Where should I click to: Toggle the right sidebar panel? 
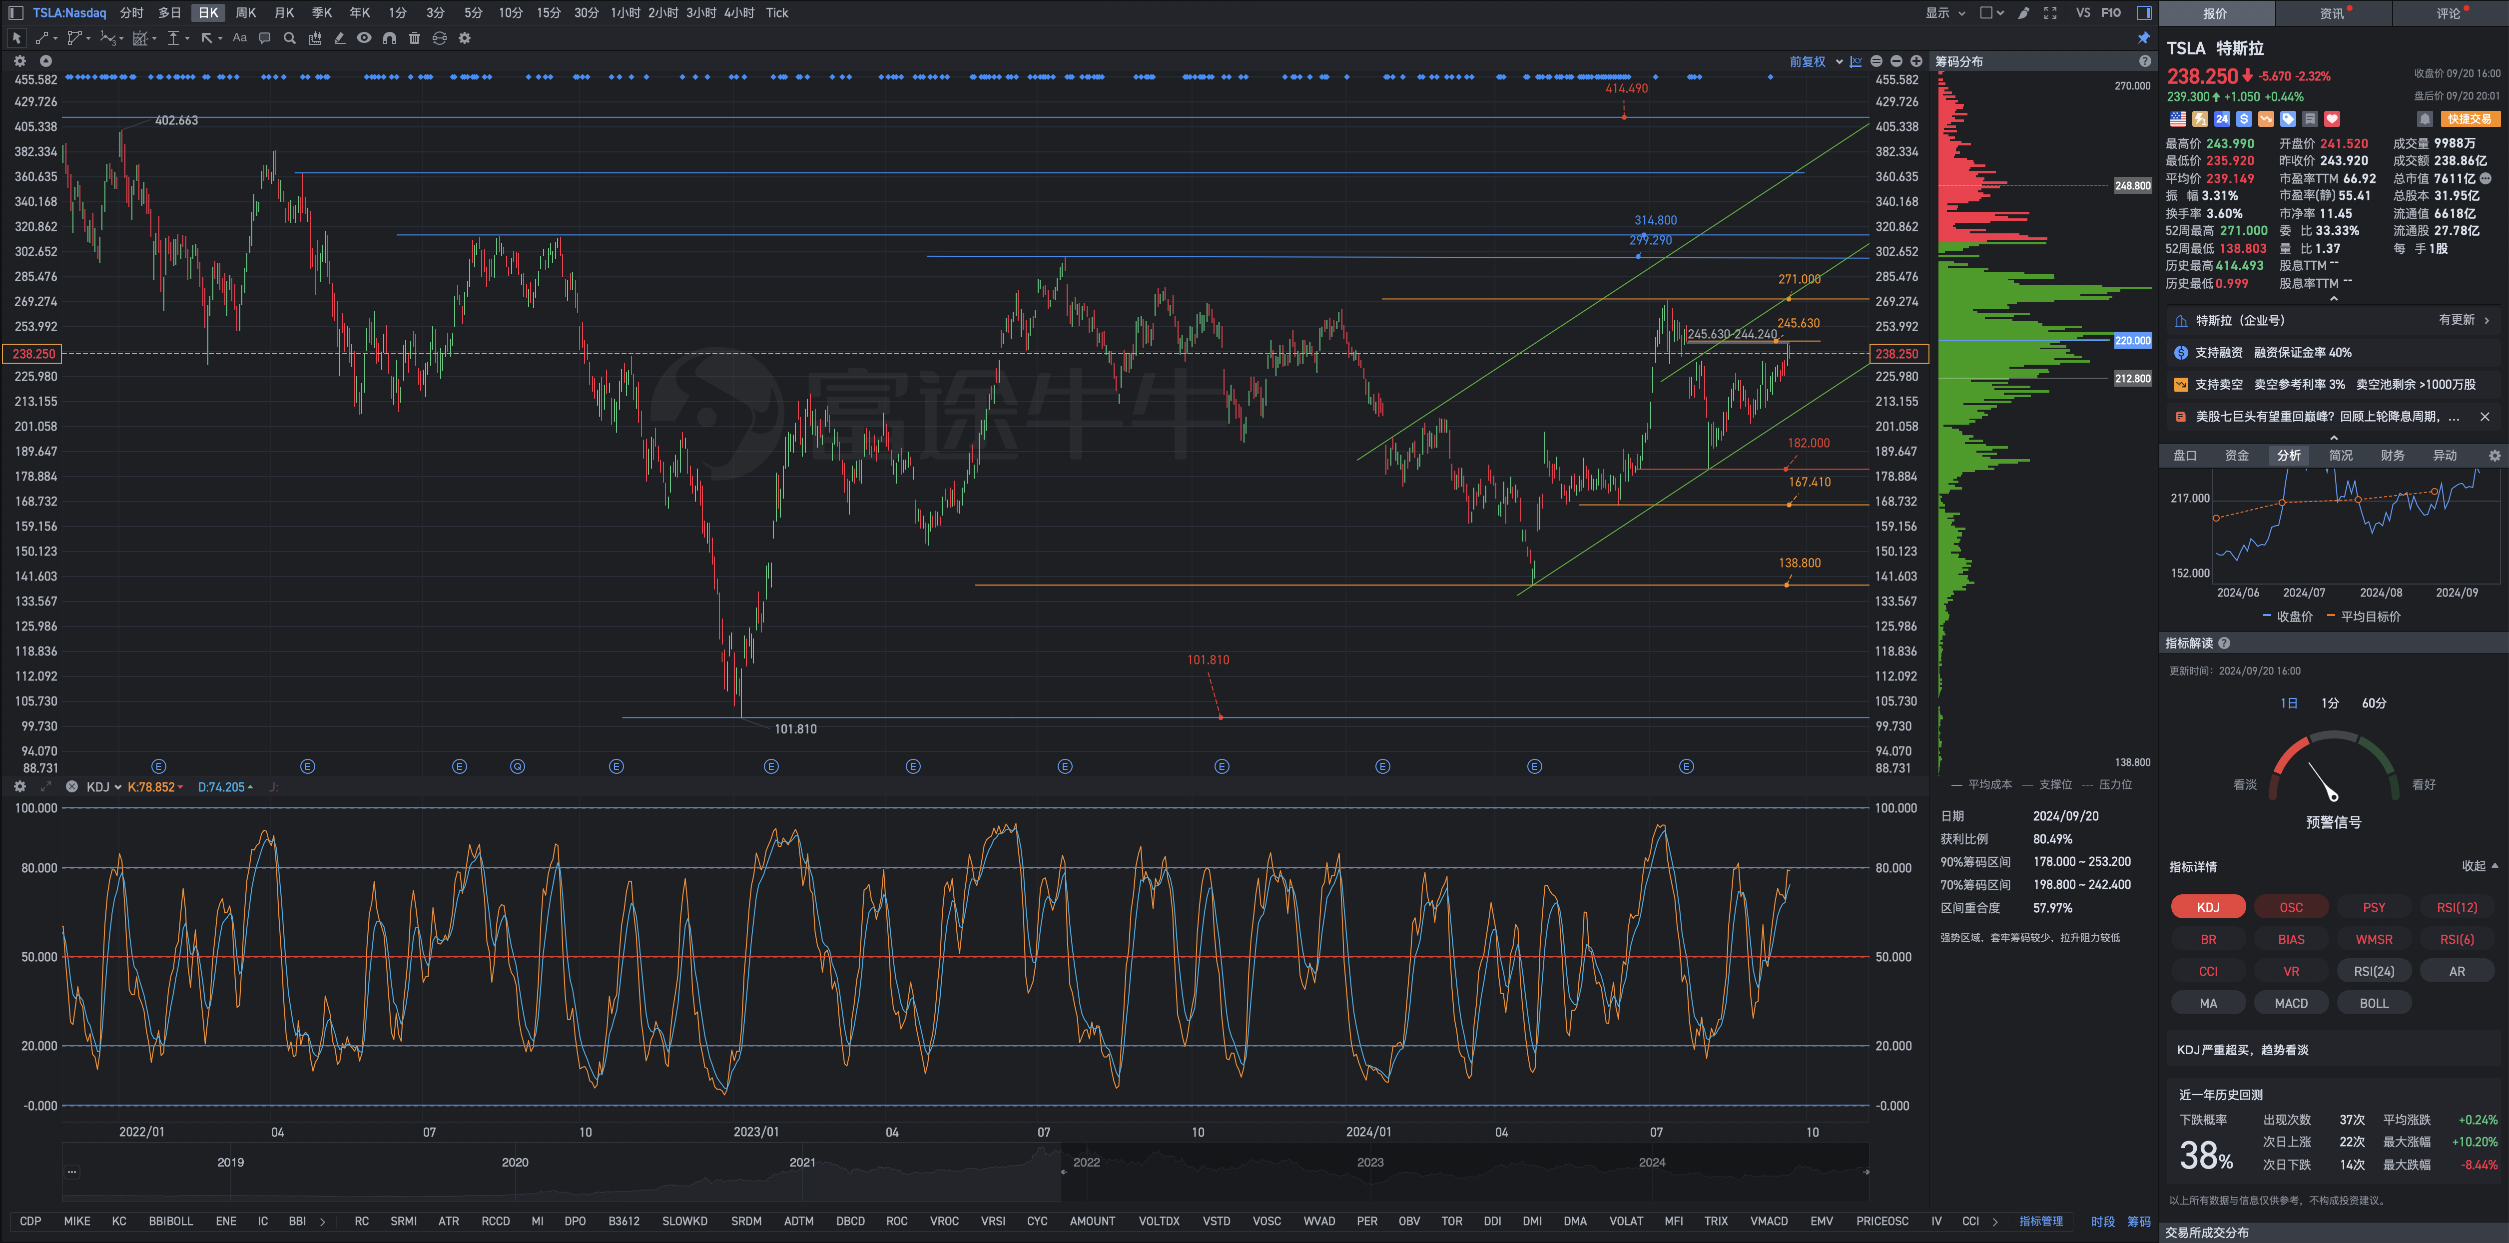tap(2144, 12)
